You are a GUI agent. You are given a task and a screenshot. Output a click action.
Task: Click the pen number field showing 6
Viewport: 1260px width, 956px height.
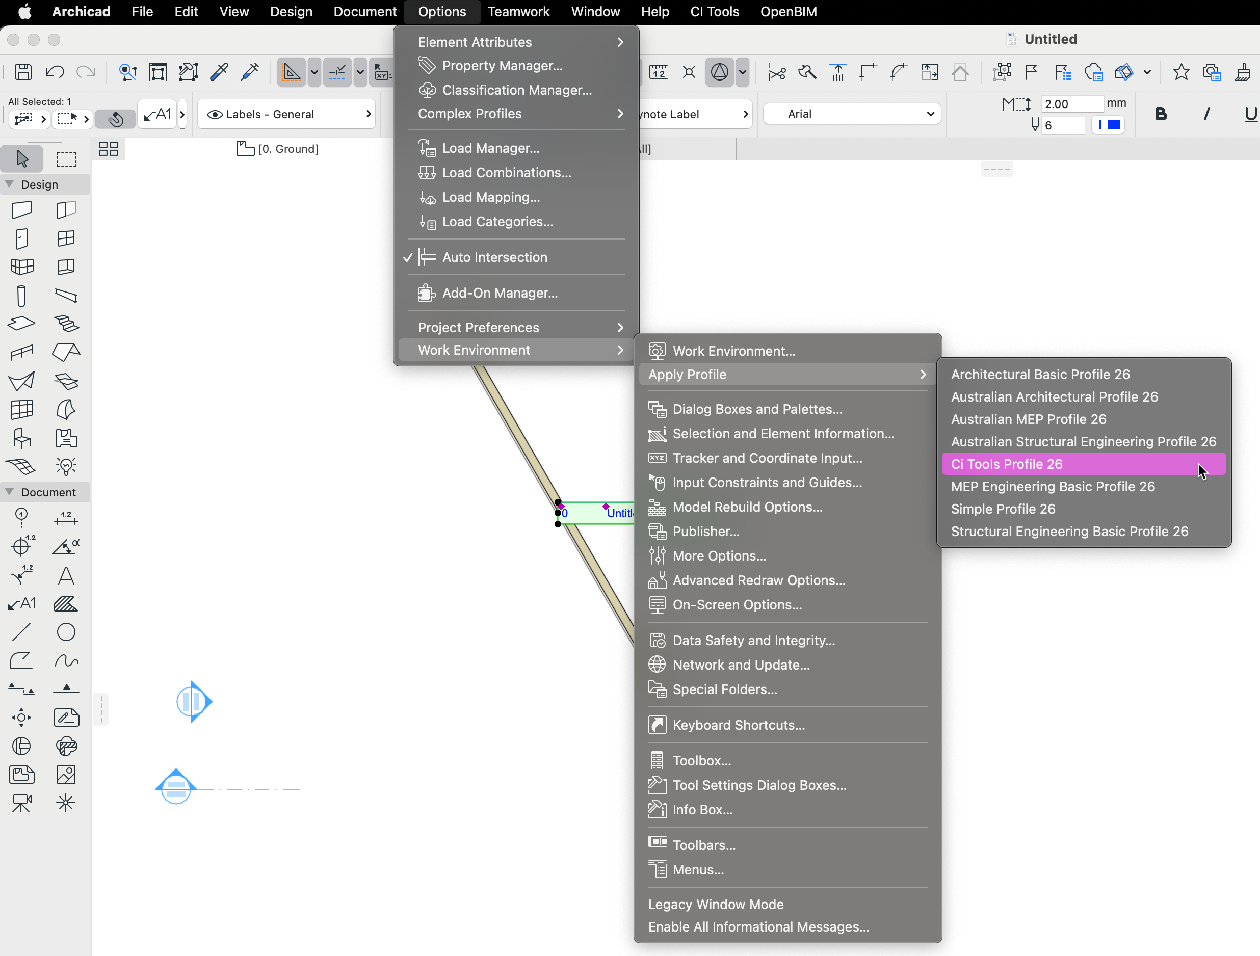[1063, 125]
